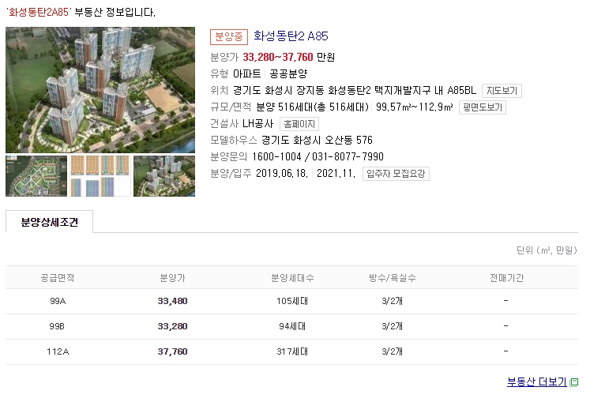Open the main aerial apartment image
This screenshot has width=605, height=402.
coord(100,90)
